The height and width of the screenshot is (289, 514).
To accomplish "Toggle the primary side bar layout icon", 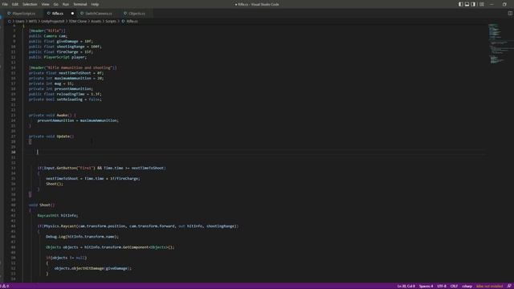I will [x=460, y=4].
